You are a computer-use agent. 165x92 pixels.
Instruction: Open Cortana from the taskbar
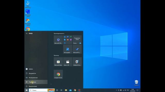tap(57, 90)
